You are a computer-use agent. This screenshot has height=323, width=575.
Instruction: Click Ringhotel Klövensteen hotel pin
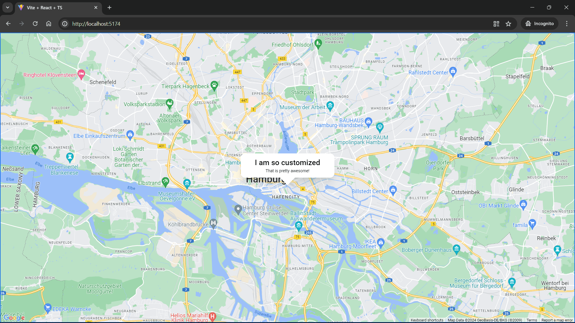(81, 74)
